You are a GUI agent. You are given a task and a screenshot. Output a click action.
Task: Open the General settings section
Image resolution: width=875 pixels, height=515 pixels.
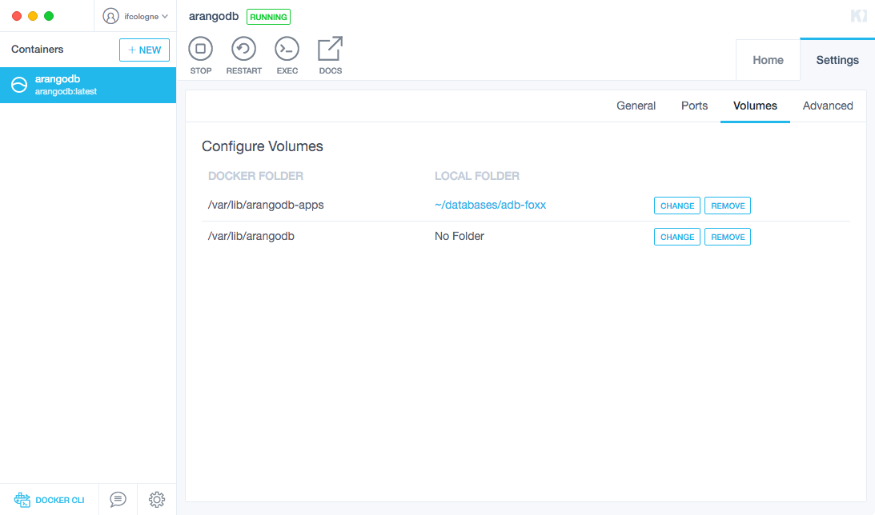[636, 106]
